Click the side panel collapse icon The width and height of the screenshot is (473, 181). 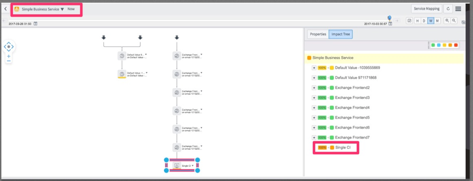(463, 22)
